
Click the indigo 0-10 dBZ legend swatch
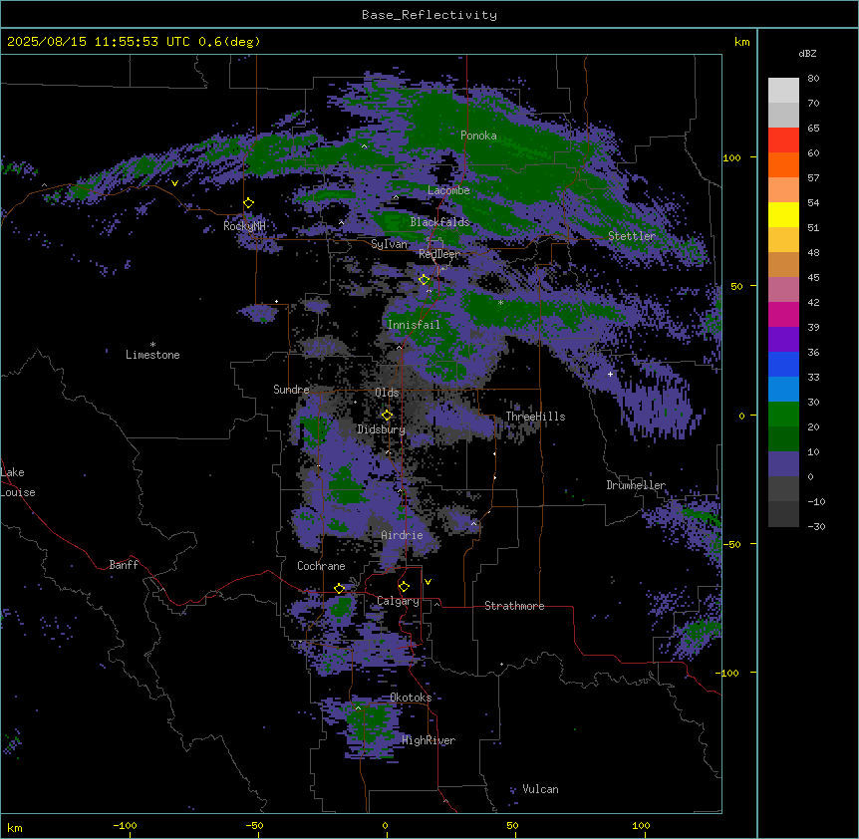(783, 464)
